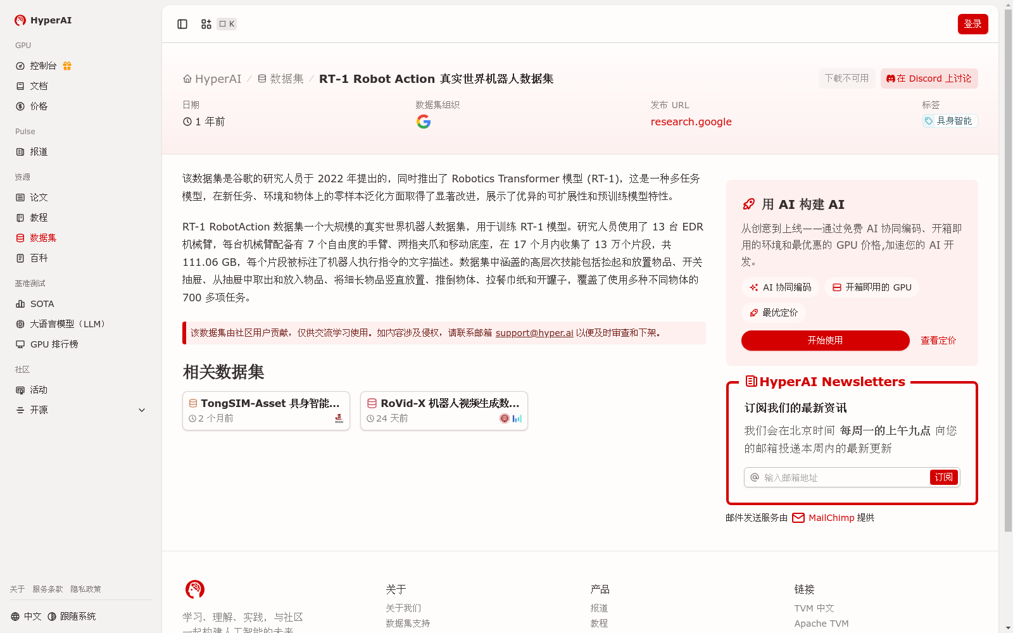Open Apache TVM footer link
1013x633 pixels.
pyautogui.click(x=822, y=624)
